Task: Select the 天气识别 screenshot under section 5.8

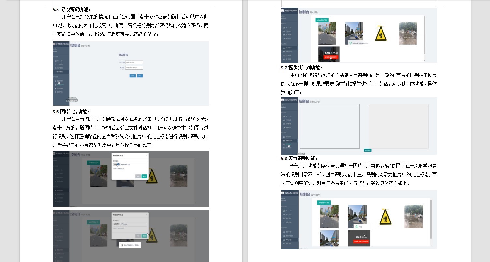Action: click(x=359, y=220)
